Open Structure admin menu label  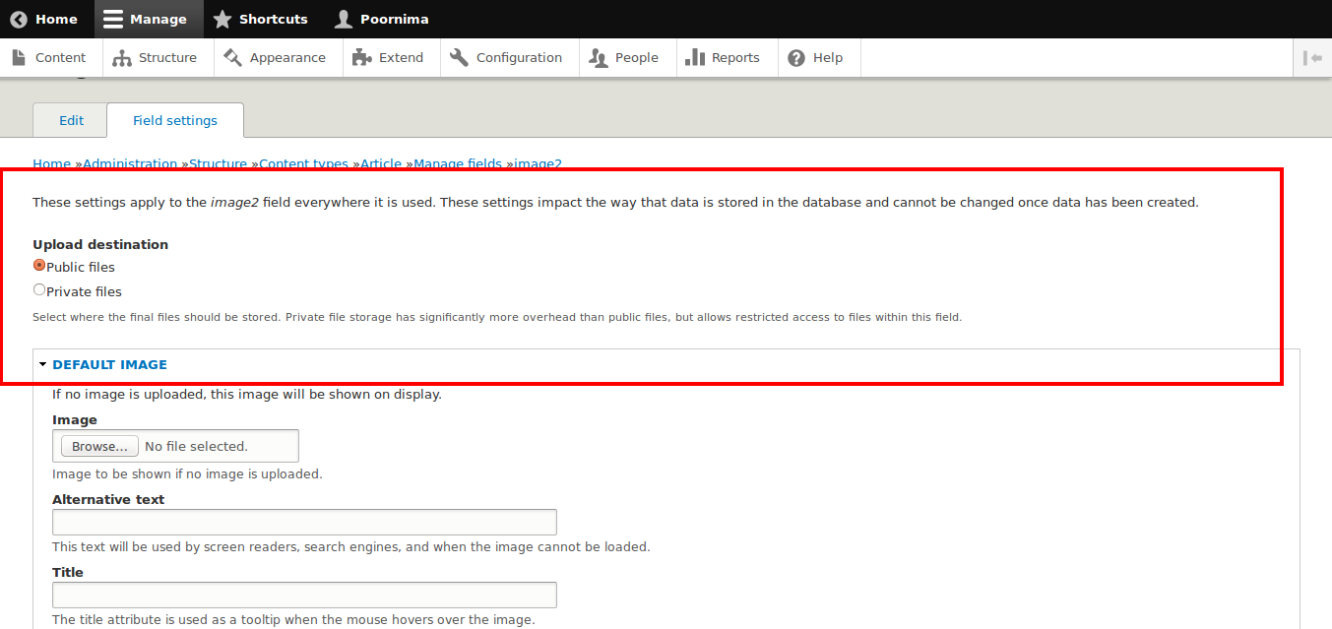click(168, 58)
